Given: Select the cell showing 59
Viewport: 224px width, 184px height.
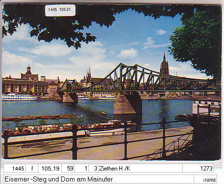Looking at the screenshot, I should (68, 169).
